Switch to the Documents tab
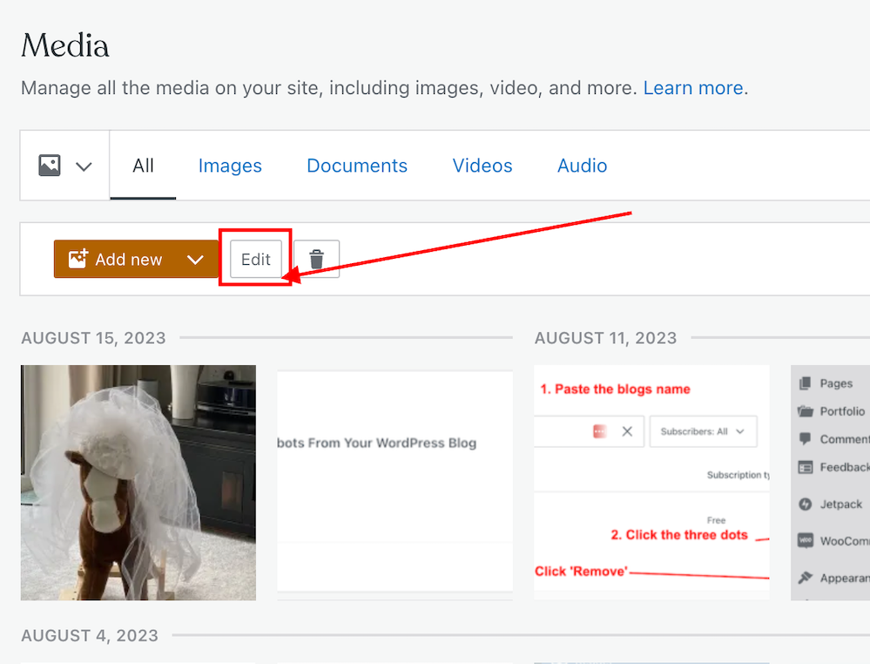Viewport: 870px width, 664px height. pyautogui.click(x=357, y=166)
